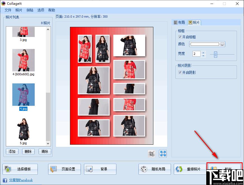The width and height of the screenshot is (244, 185).
Task: Click the CollageIt app icon in title bar
Action: click(x=3, y=3)
